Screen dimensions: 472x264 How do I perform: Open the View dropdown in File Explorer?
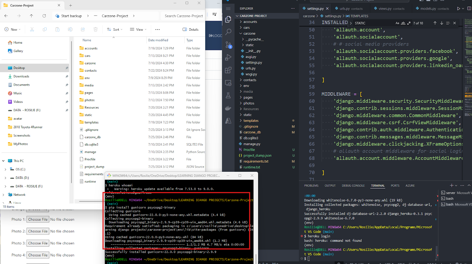click(x=138, y=29)
